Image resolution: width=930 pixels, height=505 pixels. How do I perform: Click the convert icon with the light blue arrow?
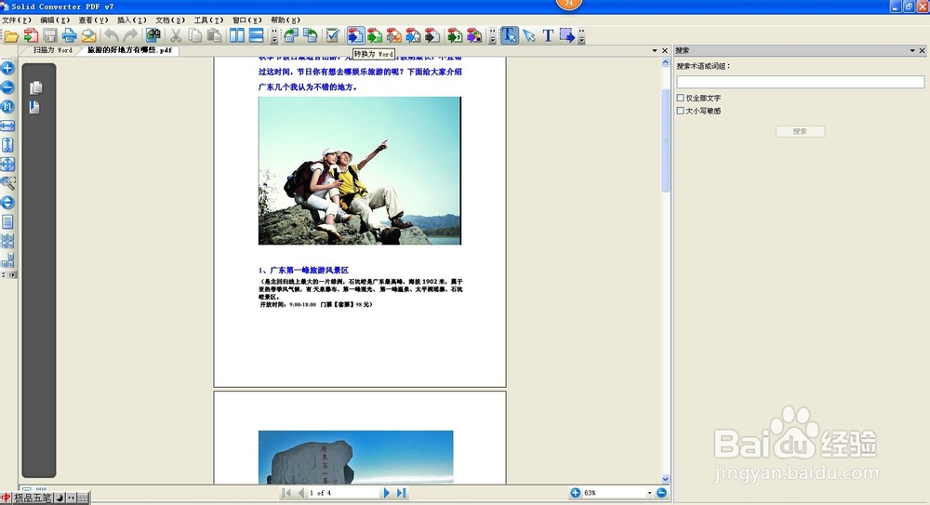413,36
